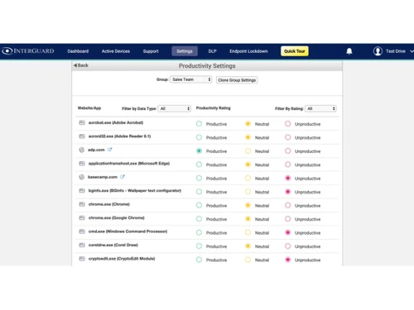
Task: Click the coreldrw.exe (Corel Draw) row name
Action: [113, 245]
